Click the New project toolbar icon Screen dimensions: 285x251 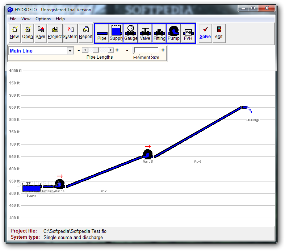[x=14, y=33]
